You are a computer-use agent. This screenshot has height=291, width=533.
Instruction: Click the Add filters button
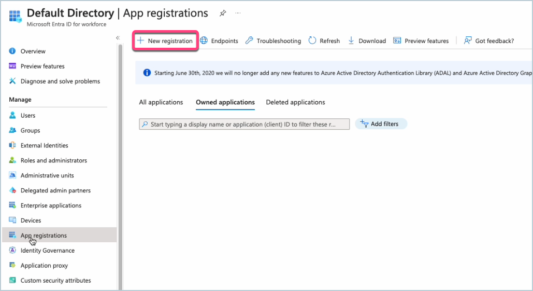pos(381,124)
